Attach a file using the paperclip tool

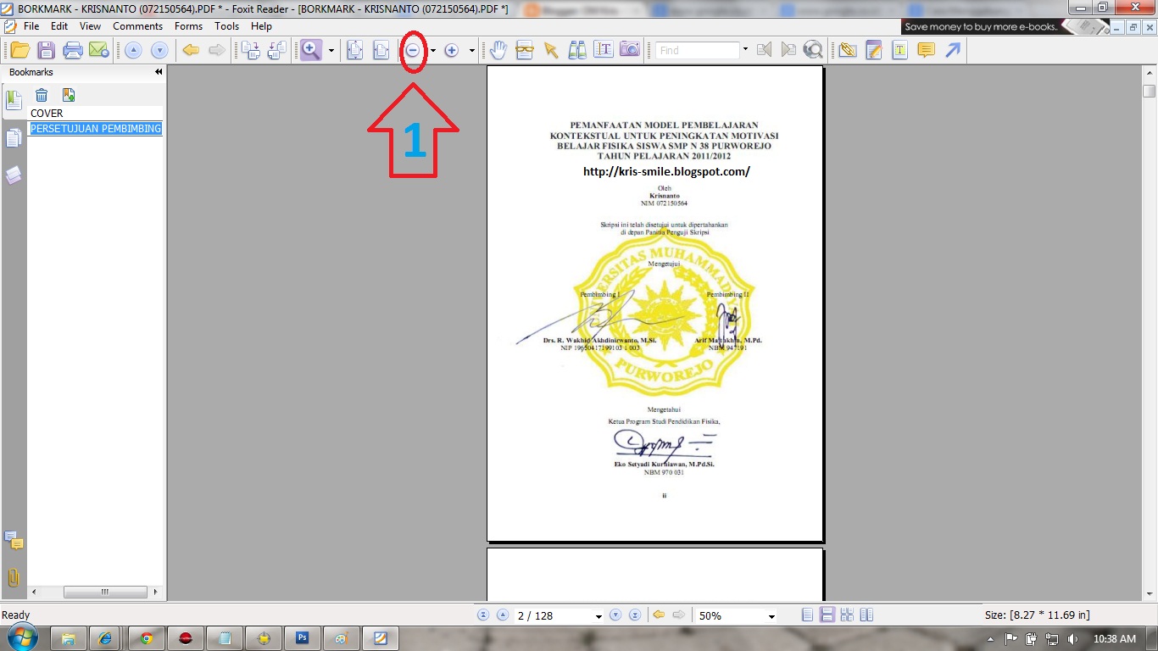click(846, 49)
